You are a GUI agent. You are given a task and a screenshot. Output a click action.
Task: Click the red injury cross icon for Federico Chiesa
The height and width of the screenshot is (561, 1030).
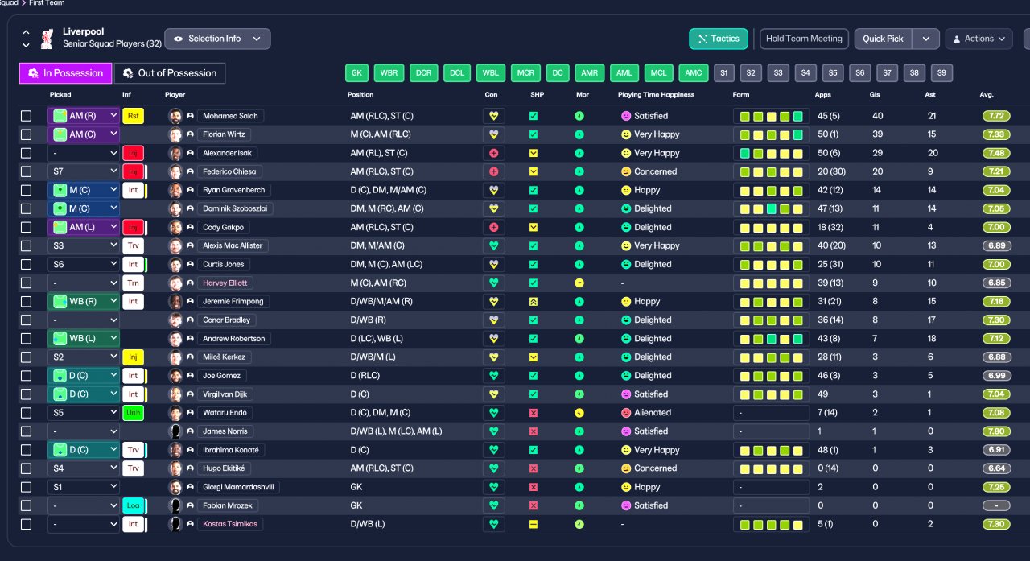pyautogui.click(x=494, y=171)
